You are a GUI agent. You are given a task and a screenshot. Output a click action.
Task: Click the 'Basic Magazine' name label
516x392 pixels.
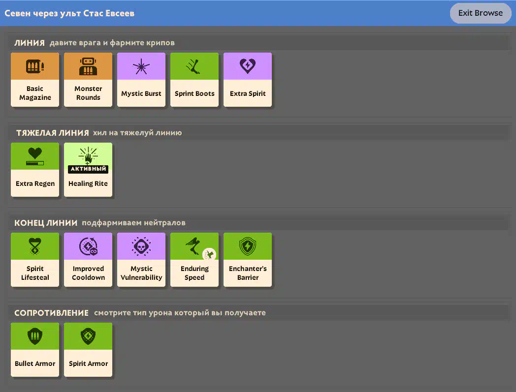click(x=35, y=93)
